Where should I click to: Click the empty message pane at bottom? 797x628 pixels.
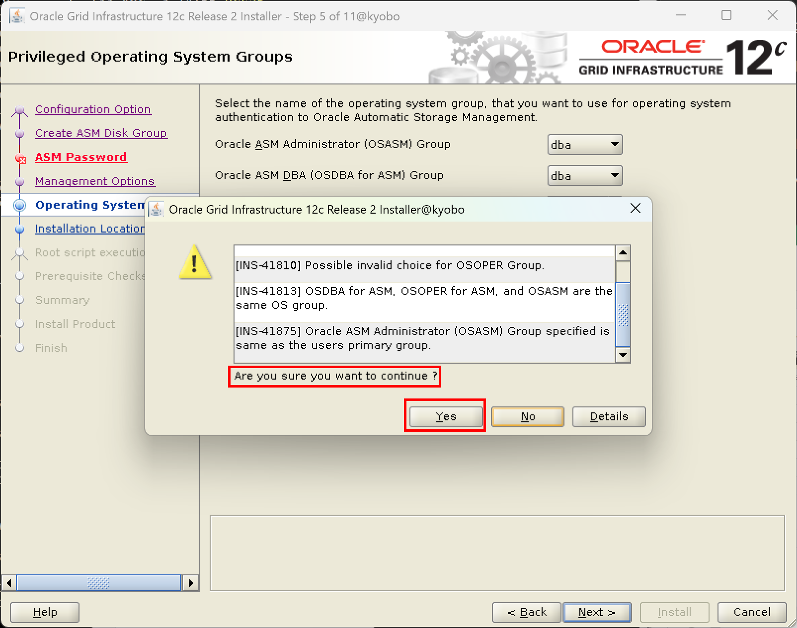click(497, 553)
